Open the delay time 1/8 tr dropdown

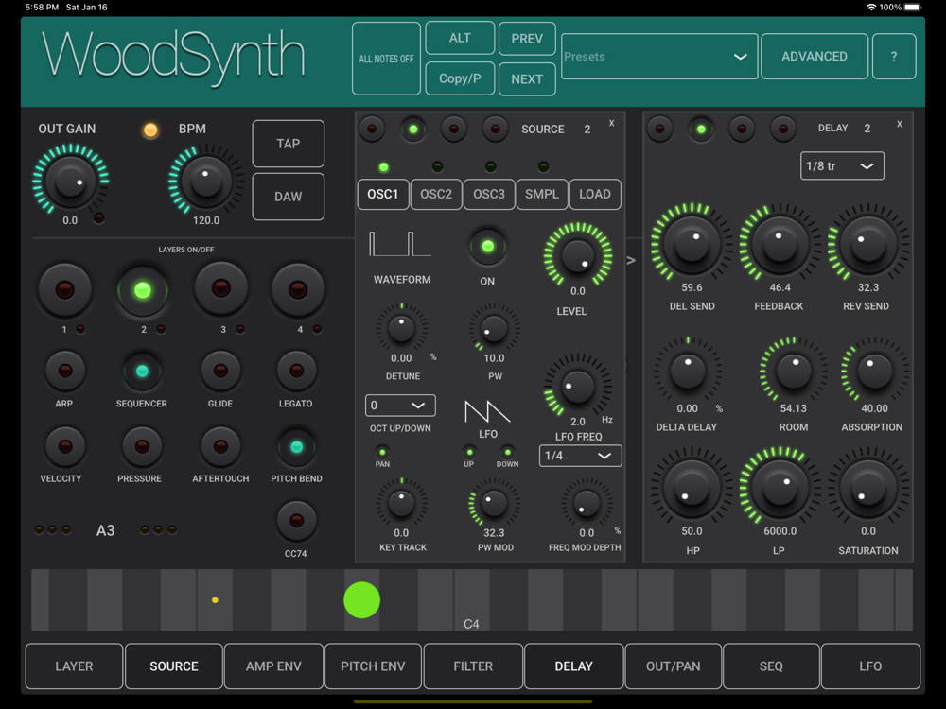click(842, 165)
